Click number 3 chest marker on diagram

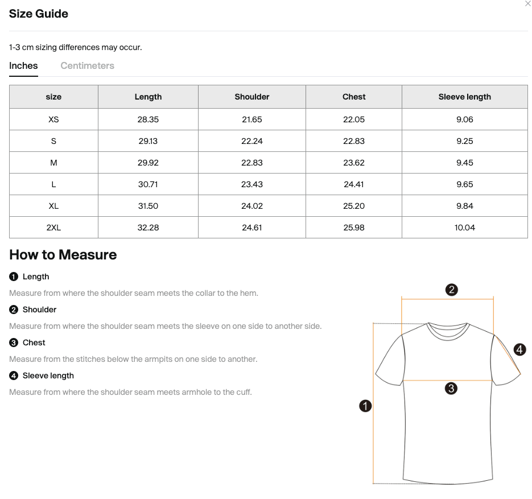pos(451,389)
